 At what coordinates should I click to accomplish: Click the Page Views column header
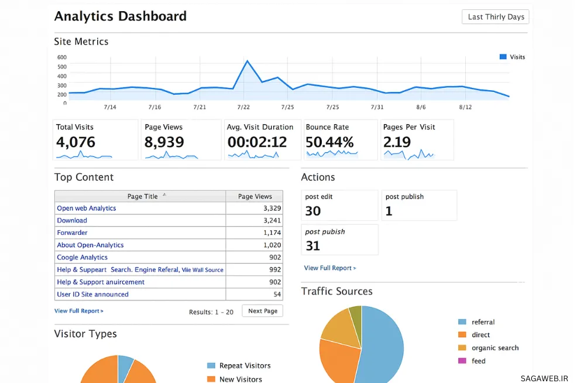tap(255, 197)
